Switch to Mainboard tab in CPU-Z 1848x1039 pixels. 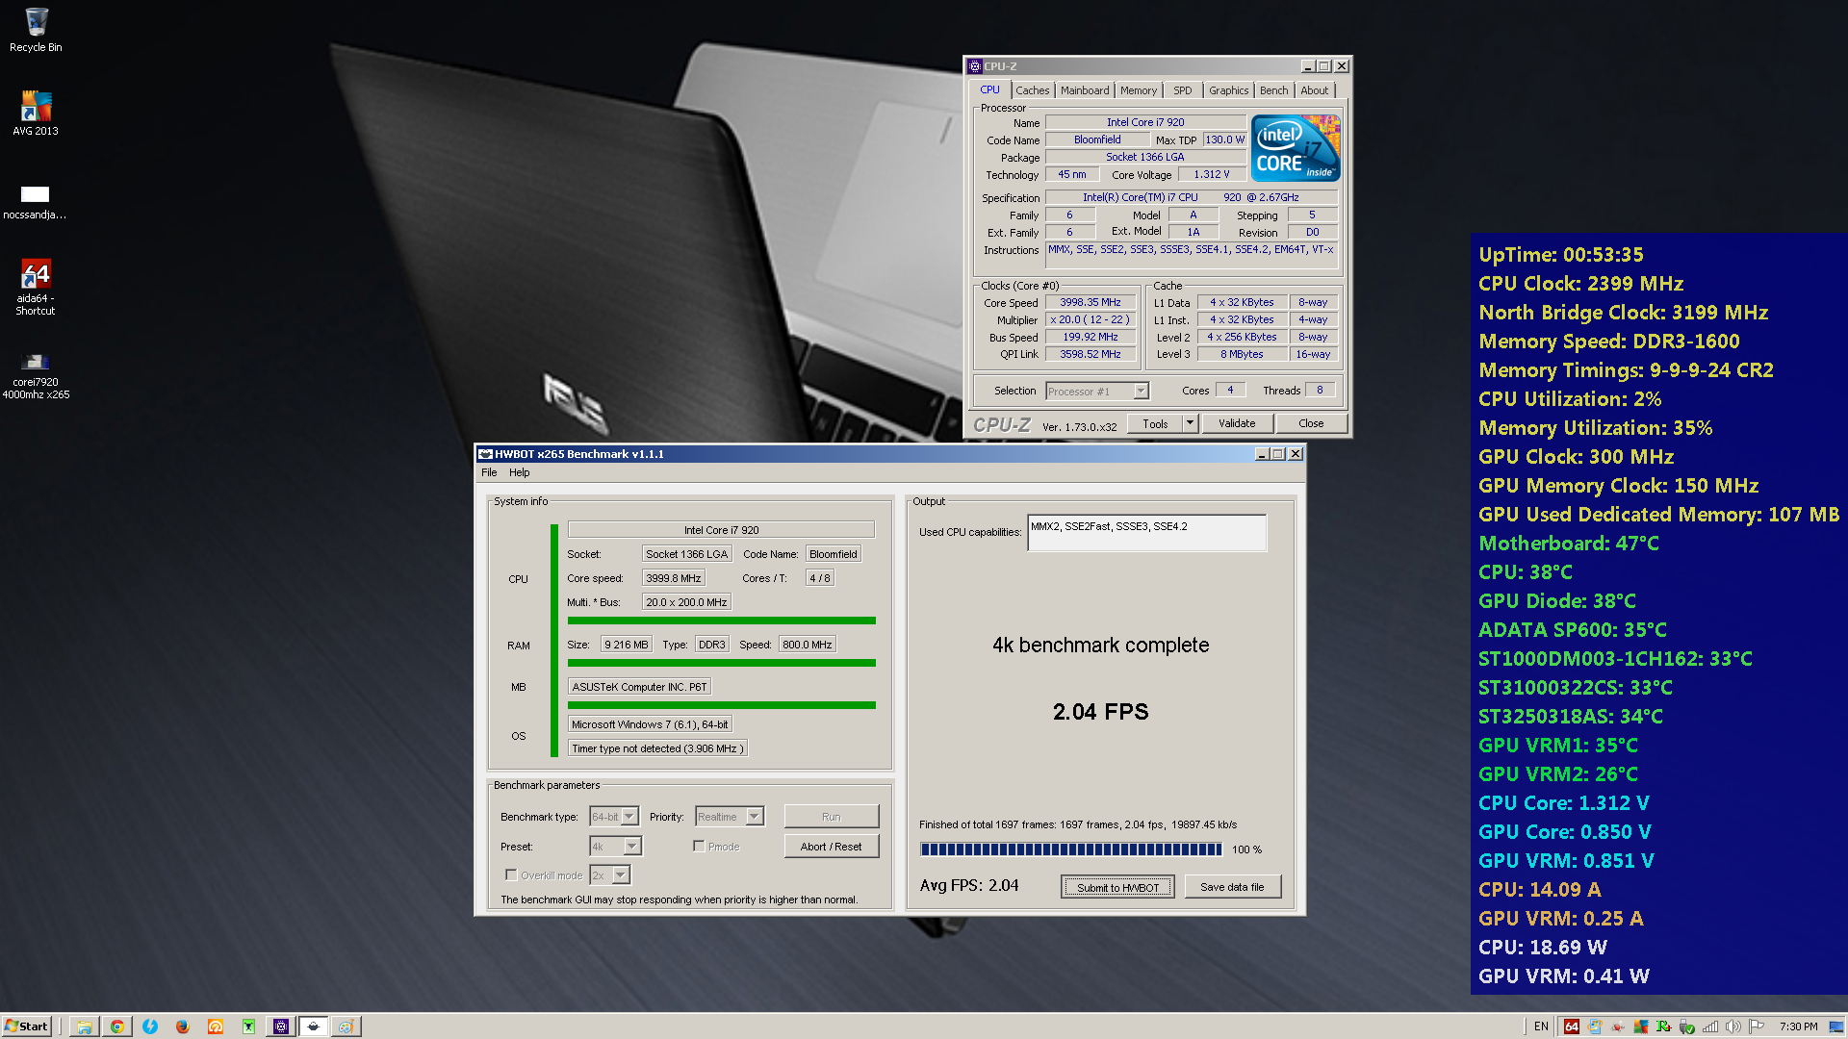pos(1085,90)
